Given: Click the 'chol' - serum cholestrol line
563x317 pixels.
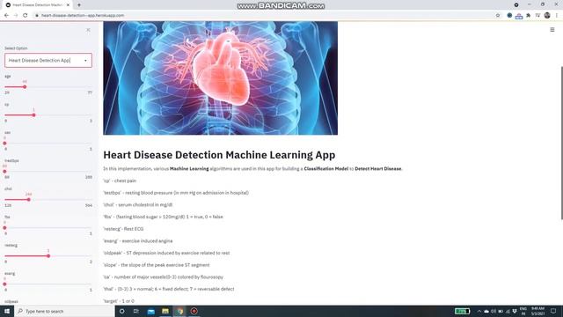Looking at the screenshot, I should [138, 205].
